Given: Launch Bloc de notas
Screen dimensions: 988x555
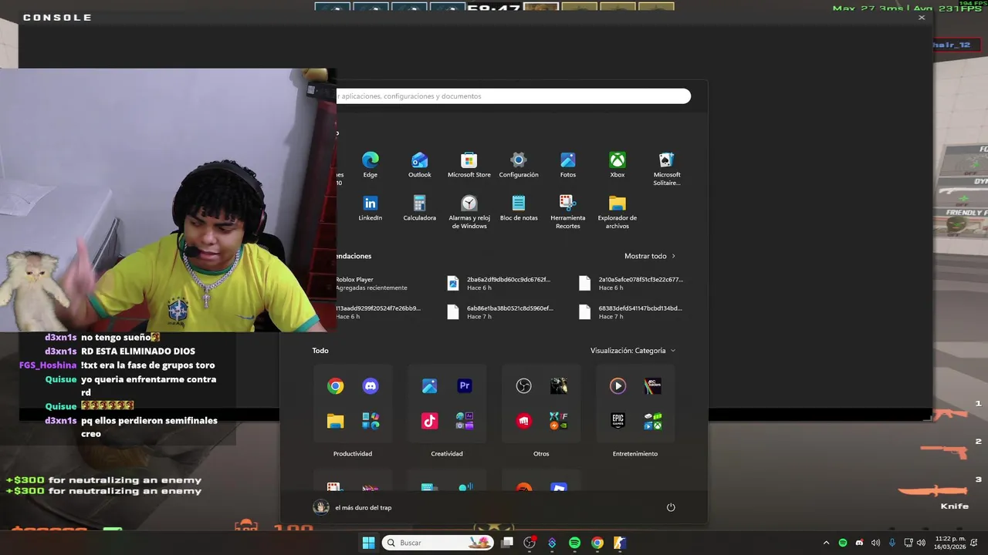Looking at the screenshot, I should 519,208.
